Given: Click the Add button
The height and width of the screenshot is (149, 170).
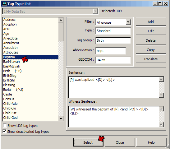Looking at the screenshot, I should pyautogui.click(x=151, y=22).
